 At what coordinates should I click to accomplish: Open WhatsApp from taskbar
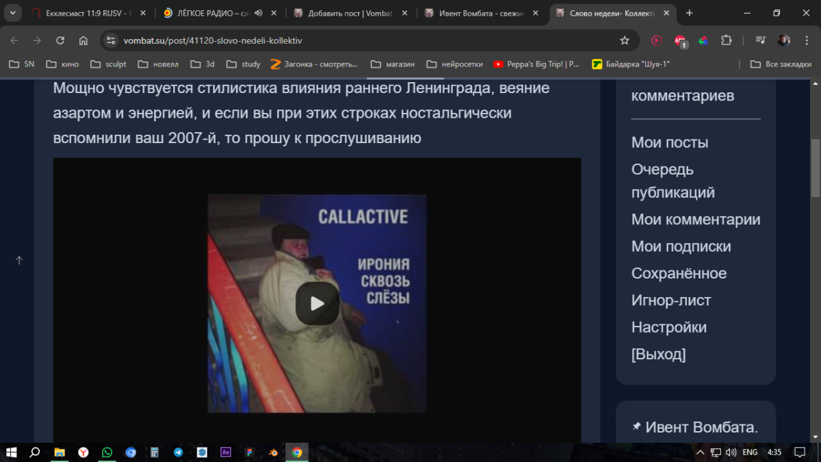107,452
